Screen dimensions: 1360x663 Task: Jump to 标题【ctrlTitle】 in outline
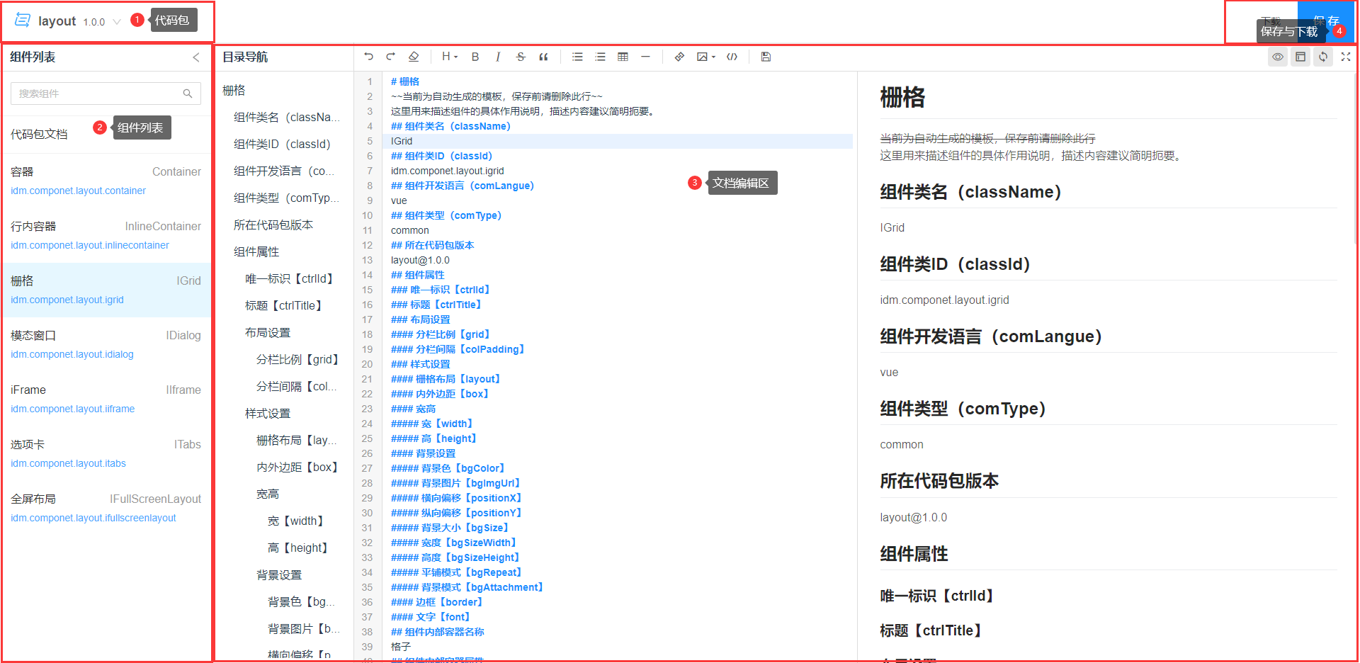click(x=285, y=305)
